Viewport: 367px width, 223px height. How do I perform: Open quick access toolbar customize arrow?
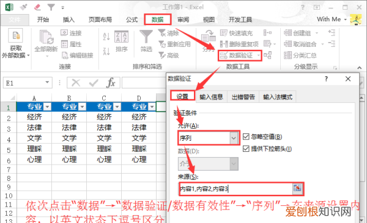63,8
